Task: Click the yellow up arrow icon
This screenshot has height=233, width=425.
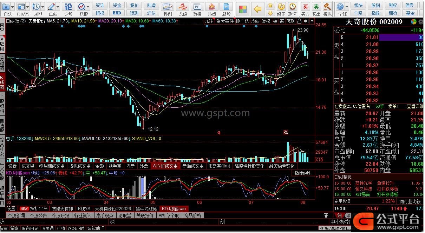Action: (x=270, y=5)
